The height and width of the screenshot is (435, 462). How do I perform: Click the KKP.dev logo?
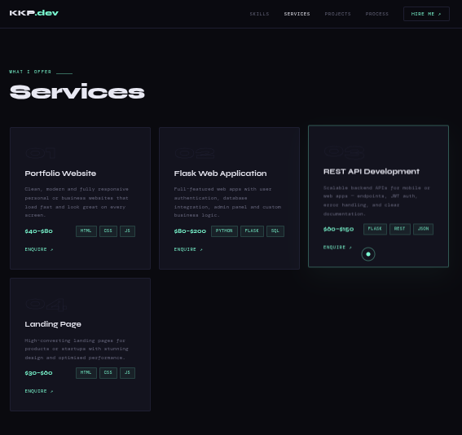(x=34, y=13)
